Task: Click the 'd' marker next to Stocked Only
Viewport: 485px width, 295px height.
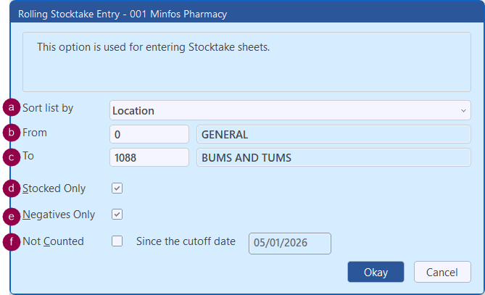Action: click(11, 188)
